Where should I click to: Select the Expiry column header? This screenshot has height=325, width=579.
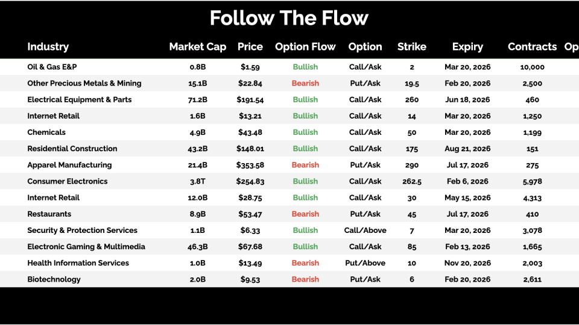pos(467,47)
